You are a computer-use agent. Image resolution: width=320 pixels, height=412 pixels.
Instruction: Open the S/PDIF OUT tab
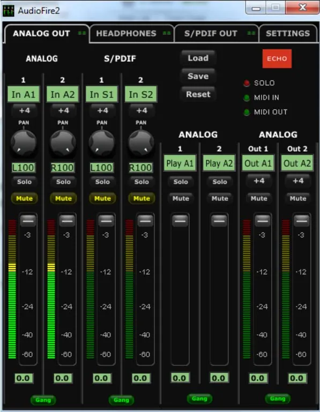coord(216,34)
